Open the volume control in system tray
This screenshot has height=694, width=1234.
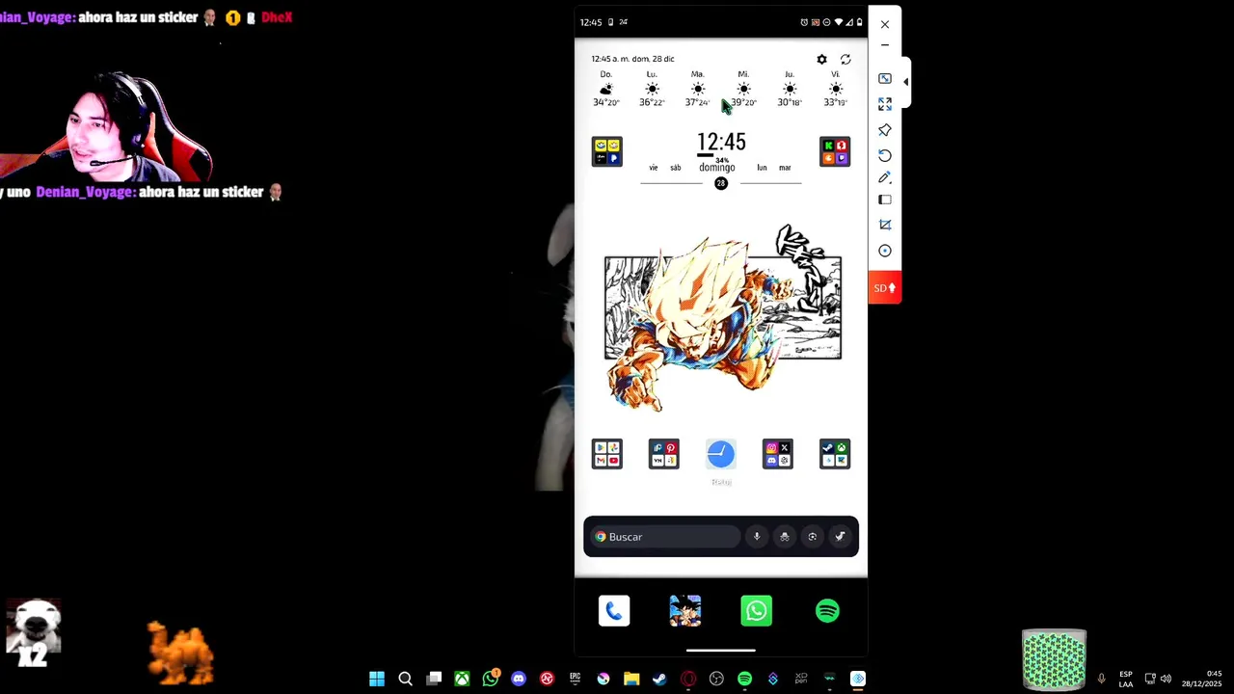(x=1167, y=679)
